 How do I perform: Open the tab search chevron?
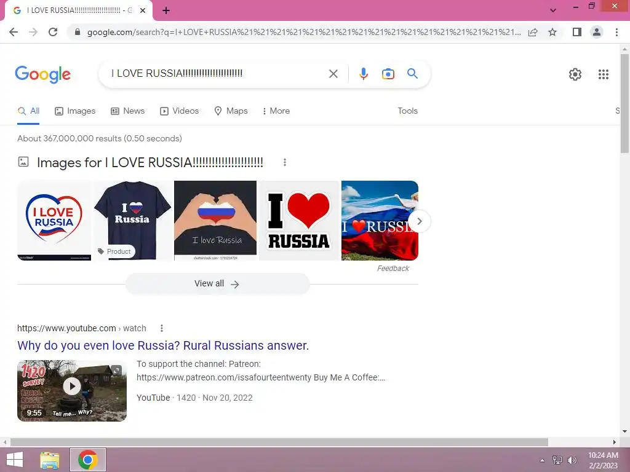click(x=553, y=10)
